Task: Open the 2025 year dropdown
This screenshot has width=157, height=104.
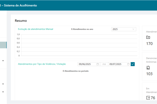Action: [x=124, y=29]
